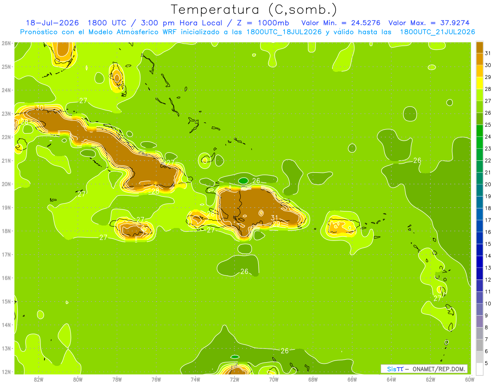Screen dimensions: 499x385
Task: Click the small diamond contour inside Hispaniola
Action: tap(261, 213)
